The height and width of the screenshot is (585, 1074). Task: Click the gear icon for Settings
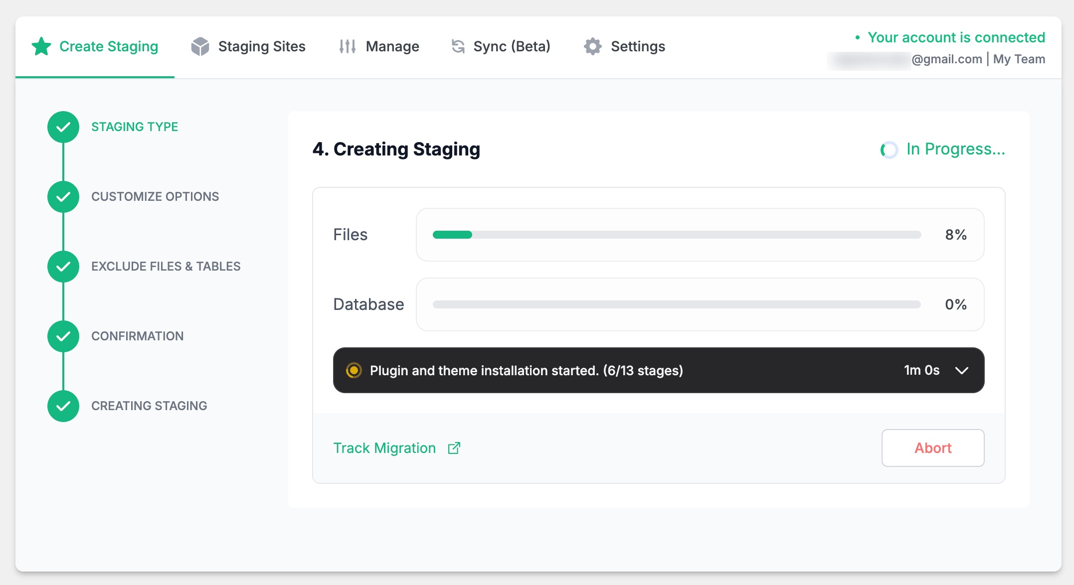pos(592,46)
